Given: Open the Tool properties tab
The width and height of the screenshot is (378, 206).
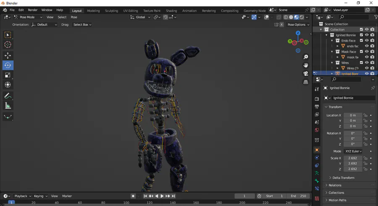Looking at the screenshot, I should coord(317,89).
